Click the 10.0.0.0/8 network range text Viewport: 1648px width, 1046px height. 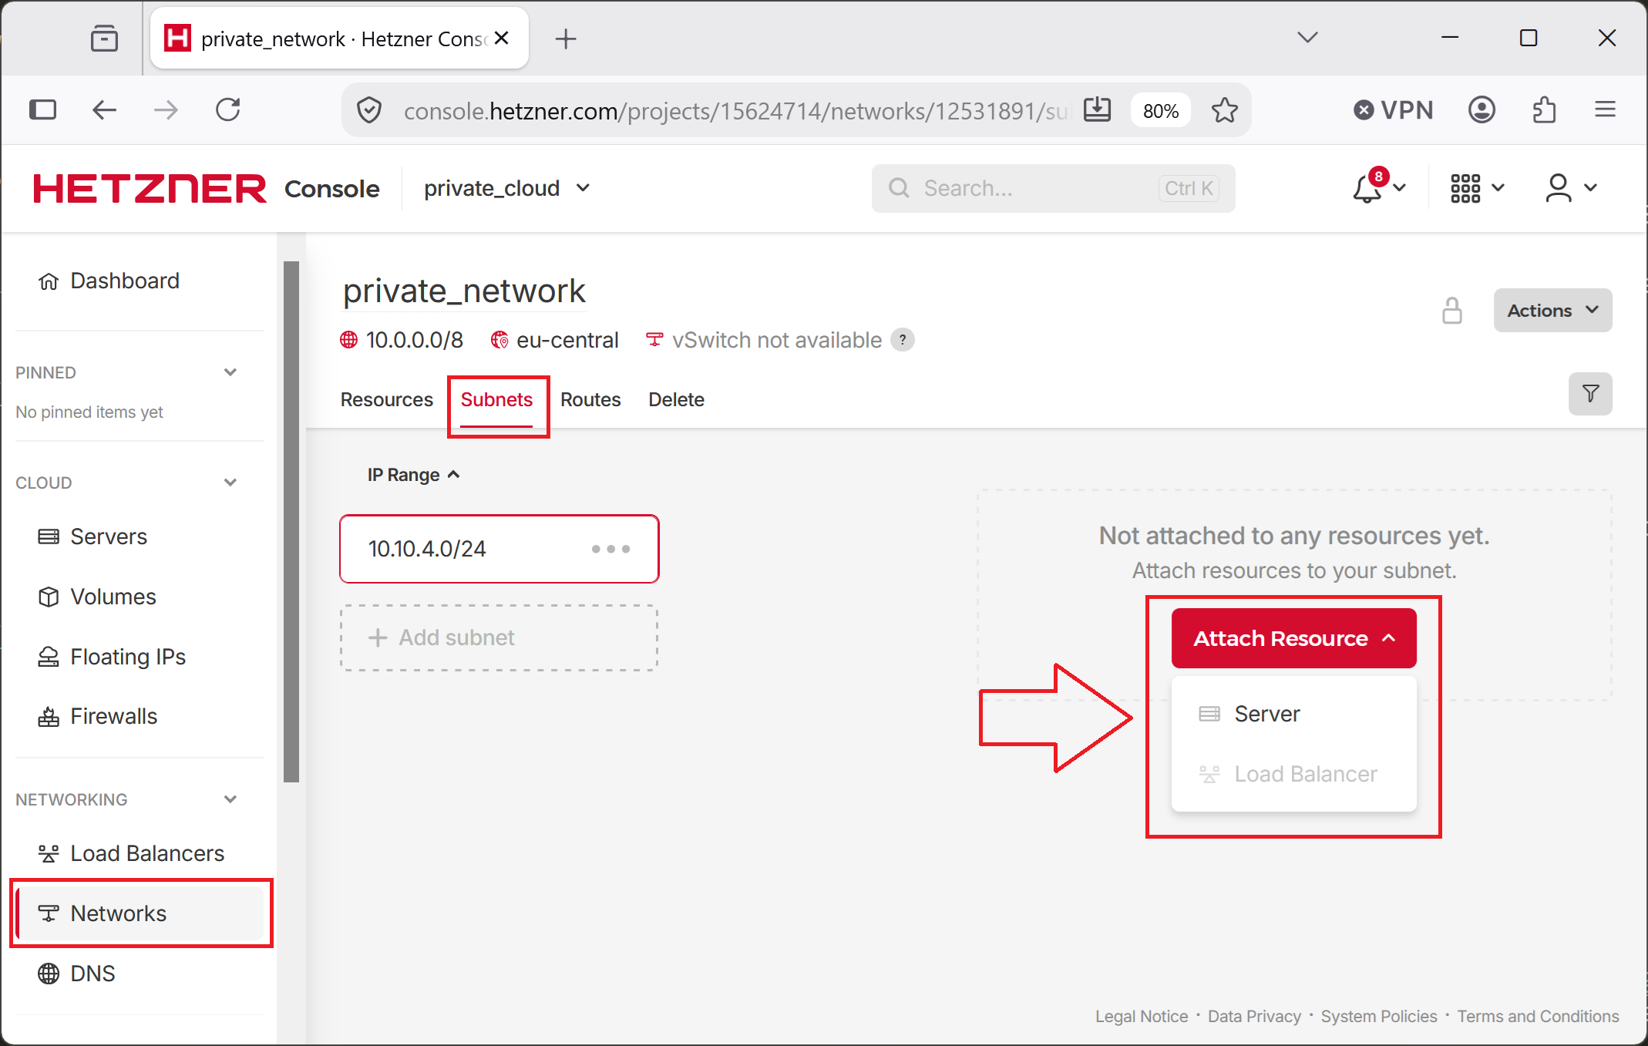414,340
